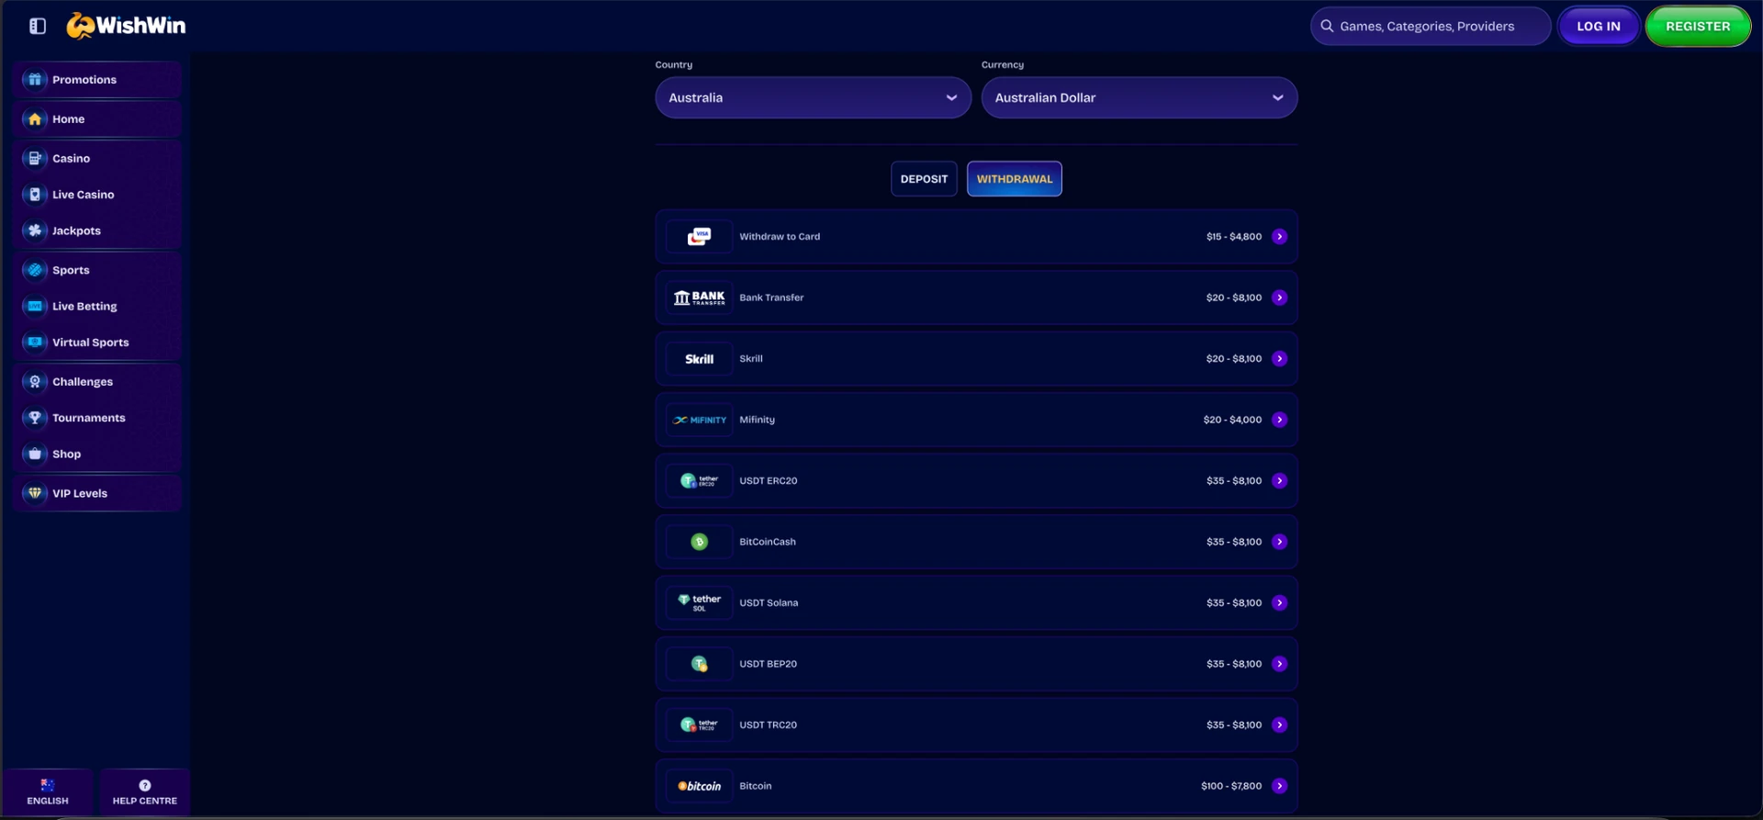Screen dimensions: 1763x820
Task: Click the Home house icon
Action: [35, 119]
